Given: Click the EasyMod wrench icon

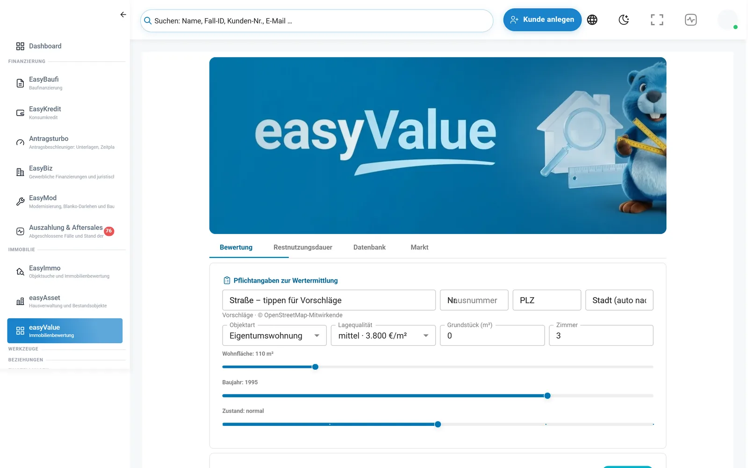Looking at the screenshot, I should 20,202.
